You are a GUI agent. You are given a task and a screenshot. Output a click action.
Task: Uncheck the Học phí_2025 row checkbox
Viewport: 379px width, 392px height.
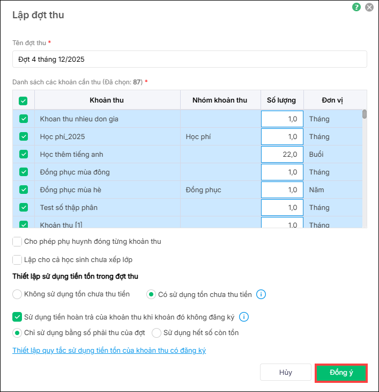24,136
